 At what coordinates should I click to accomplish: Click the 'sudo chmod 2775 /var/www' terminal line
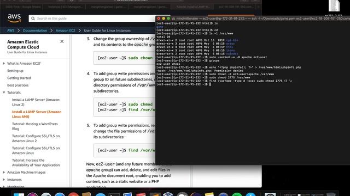[x=203, y=77]
